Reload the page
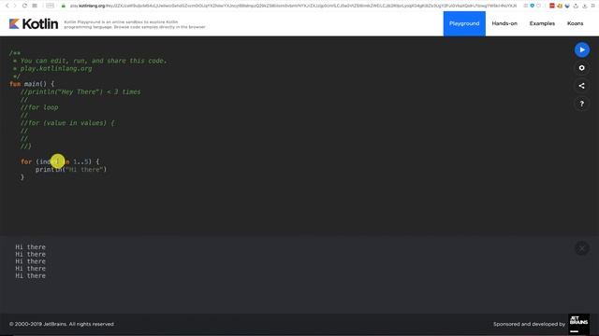The width and height of the screenshot is (599, 336). click(x=24, y=6)
